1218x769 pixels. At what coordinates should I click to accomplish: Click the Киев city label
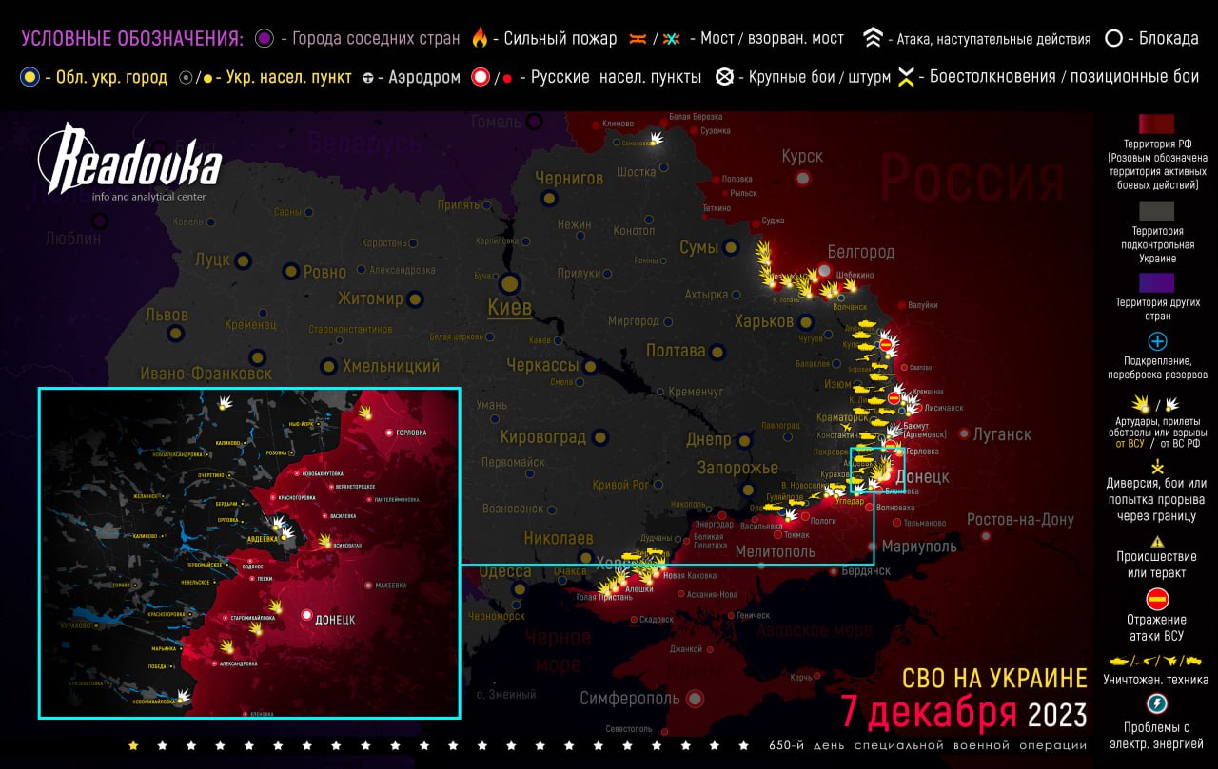[509, 307]
